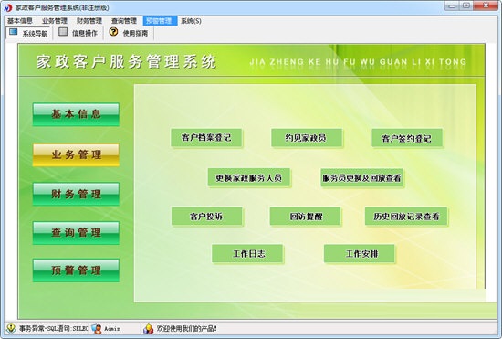This screenshot has height=339, width=502.
Task: Select the 基本信息 sidebar button
Action: click(76, 114)
